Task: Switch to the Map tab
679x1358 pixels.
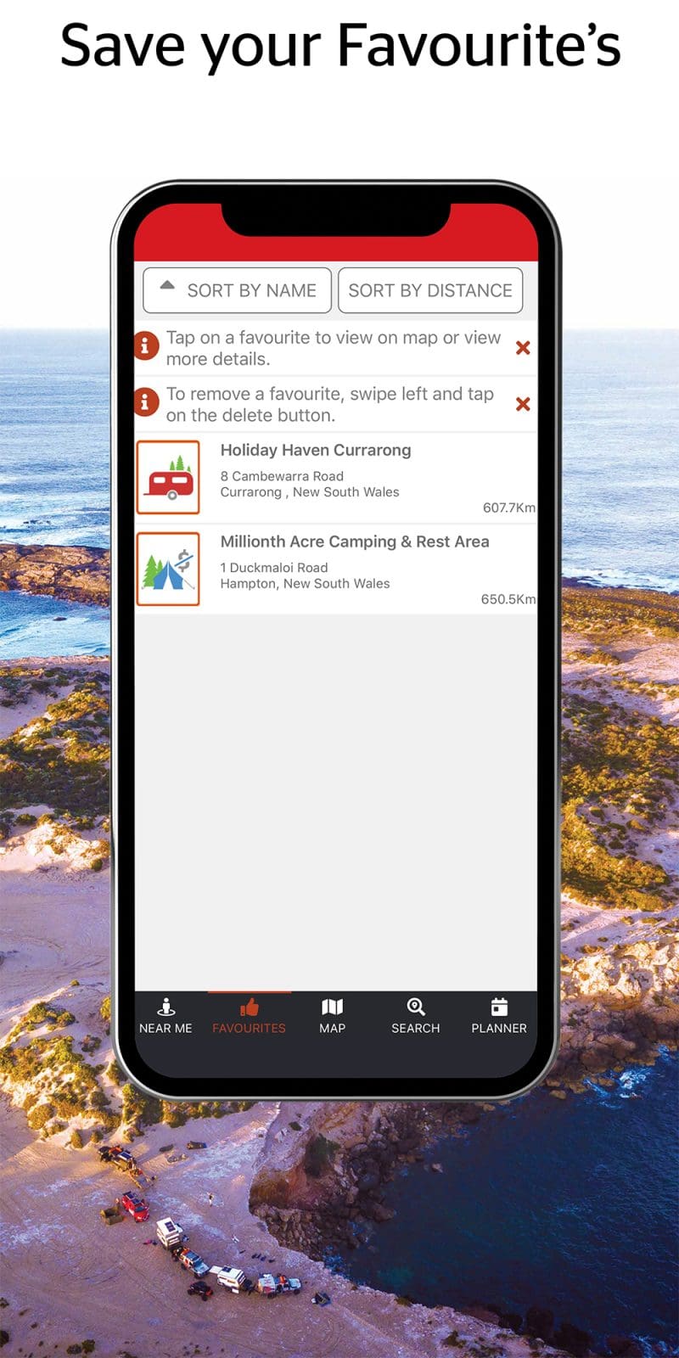Action: point(332,1016)
